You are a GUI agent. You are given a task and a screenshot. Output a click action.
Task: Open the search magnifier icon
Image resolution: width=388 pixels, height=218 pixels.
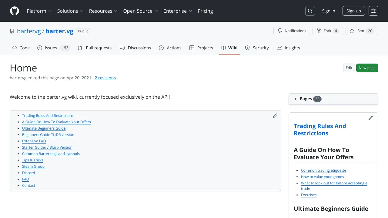310,11
